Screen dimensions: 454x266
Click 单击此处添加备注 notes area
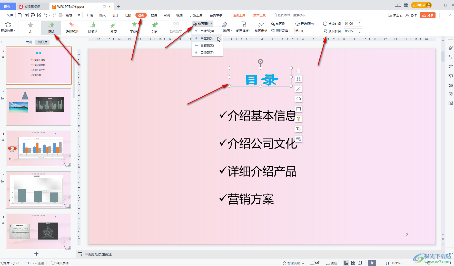pyautogui.click(x=98, y=254)
